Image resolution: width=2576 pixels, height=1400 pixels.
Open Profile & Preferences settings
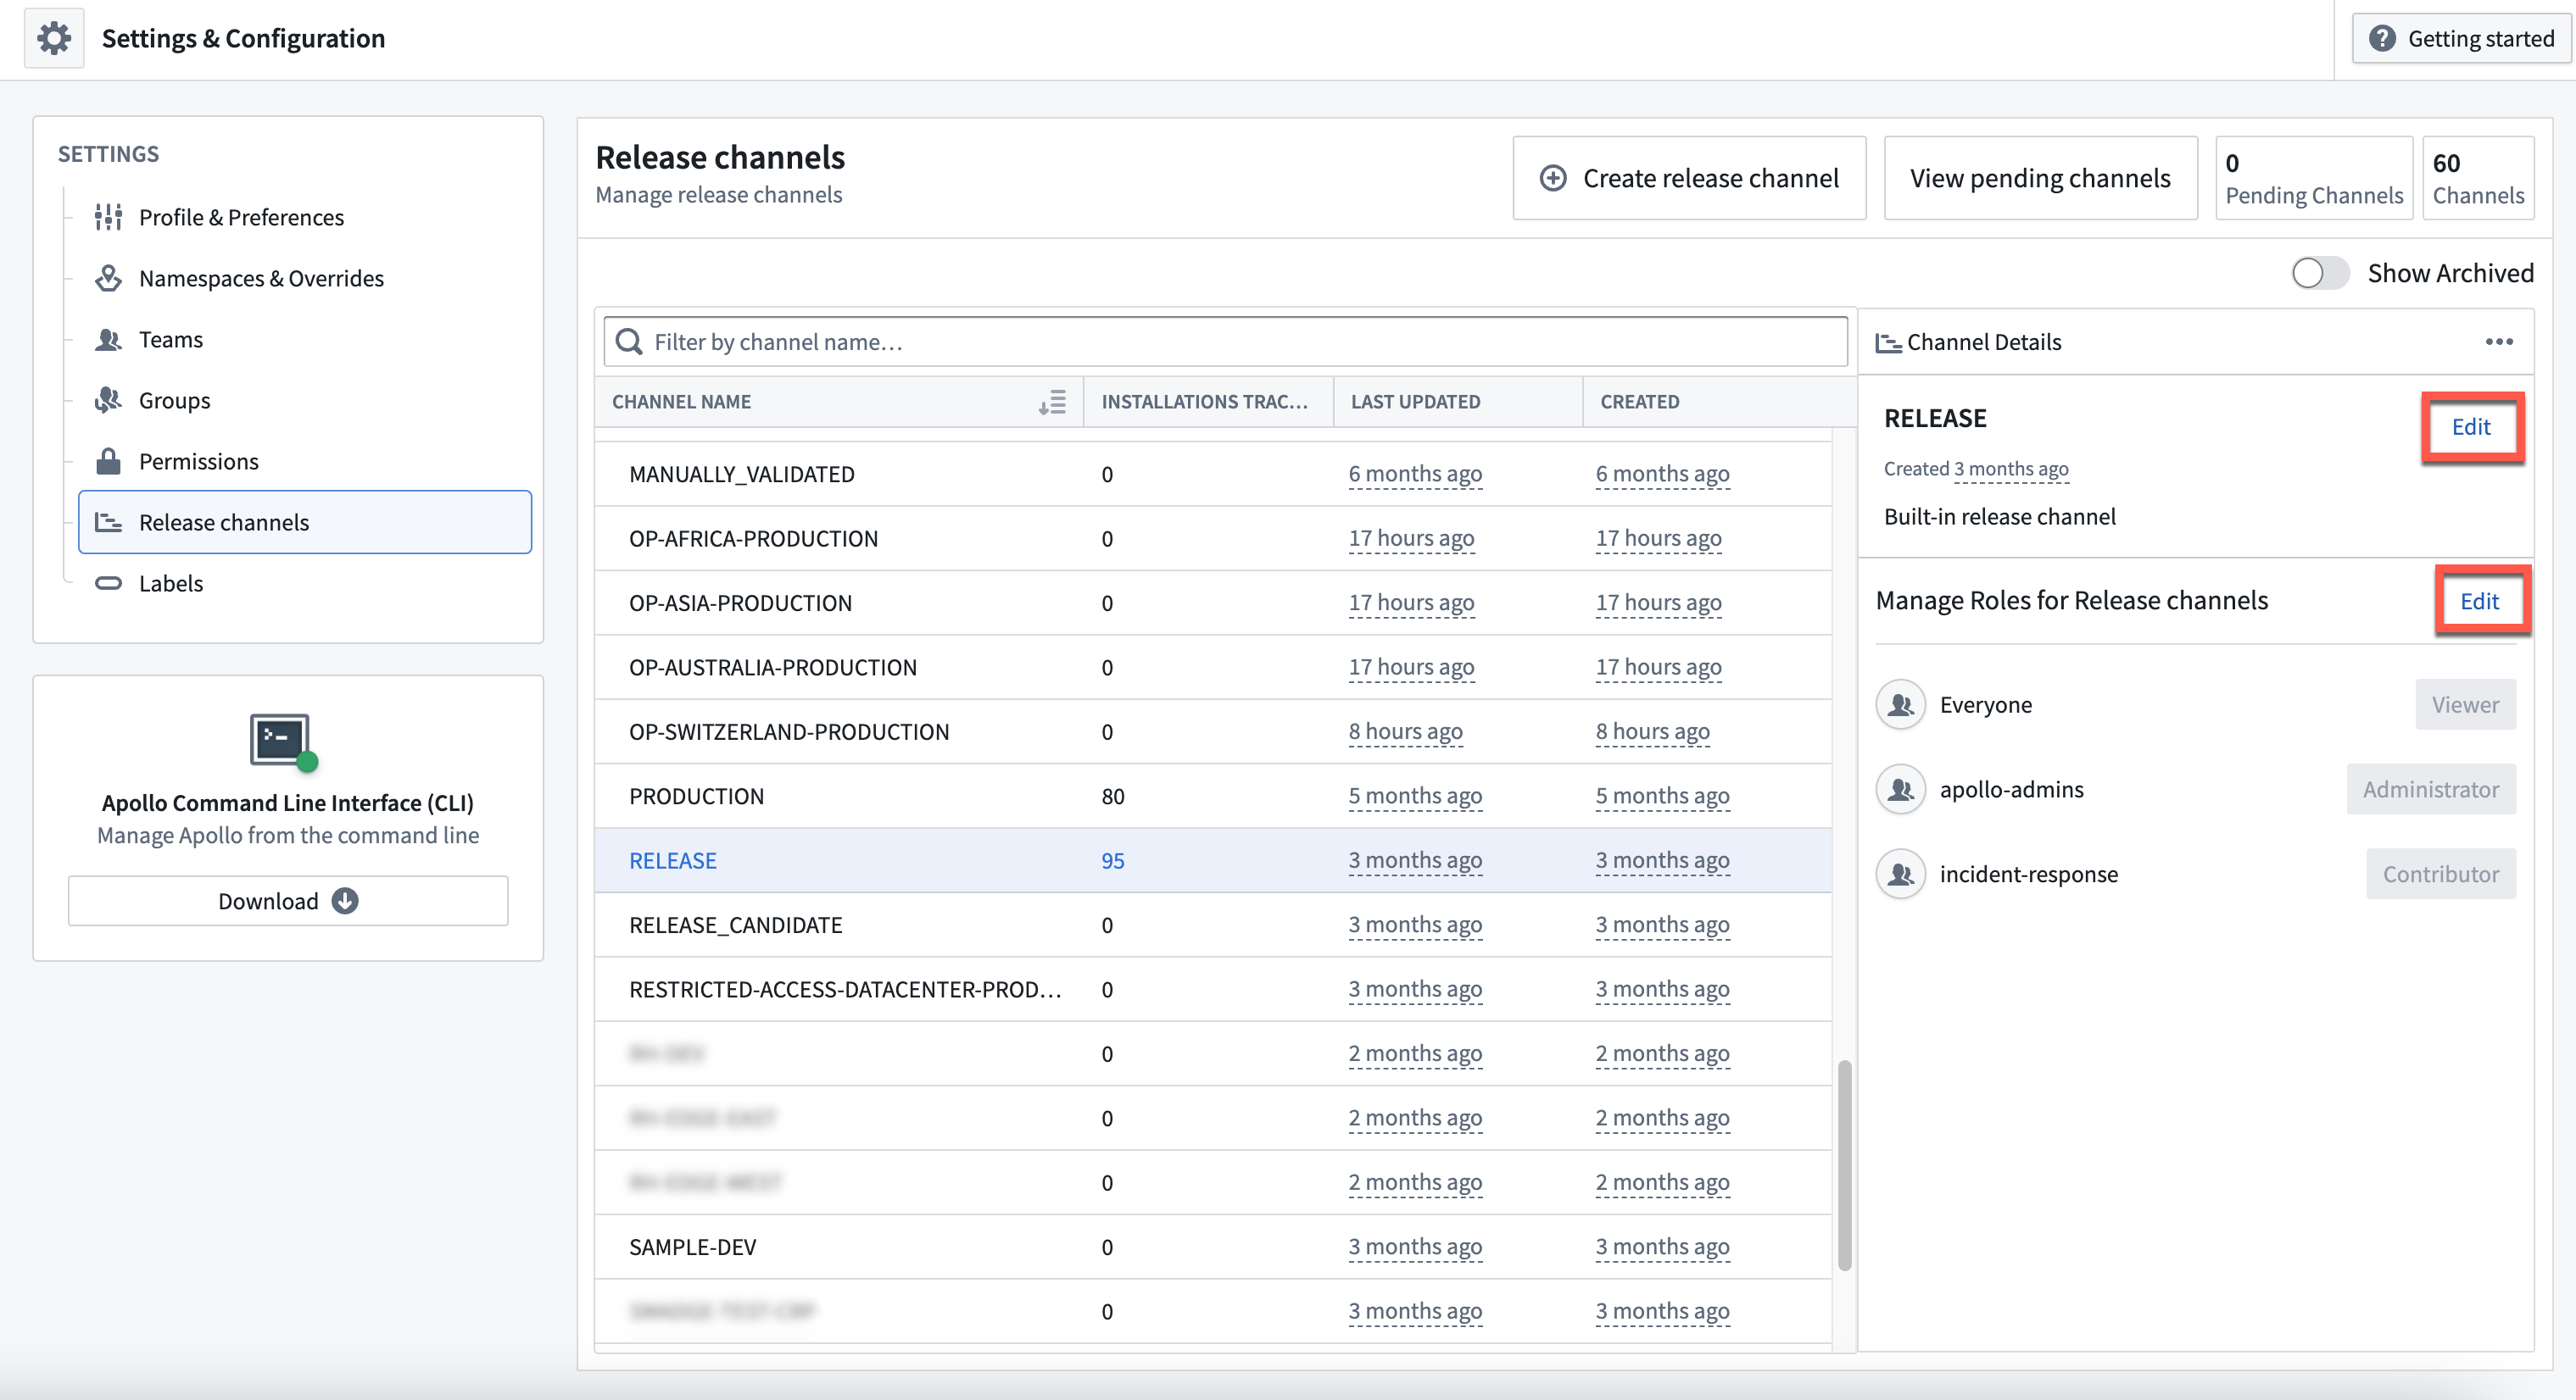(x=305, y=217)
